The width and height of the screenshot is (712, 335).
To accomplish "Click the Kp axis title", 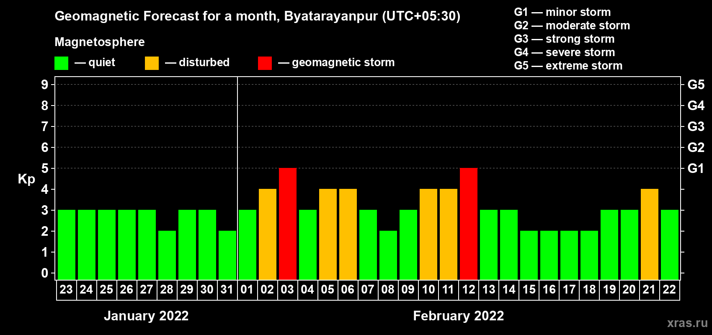I will click(x=26, y=179).
